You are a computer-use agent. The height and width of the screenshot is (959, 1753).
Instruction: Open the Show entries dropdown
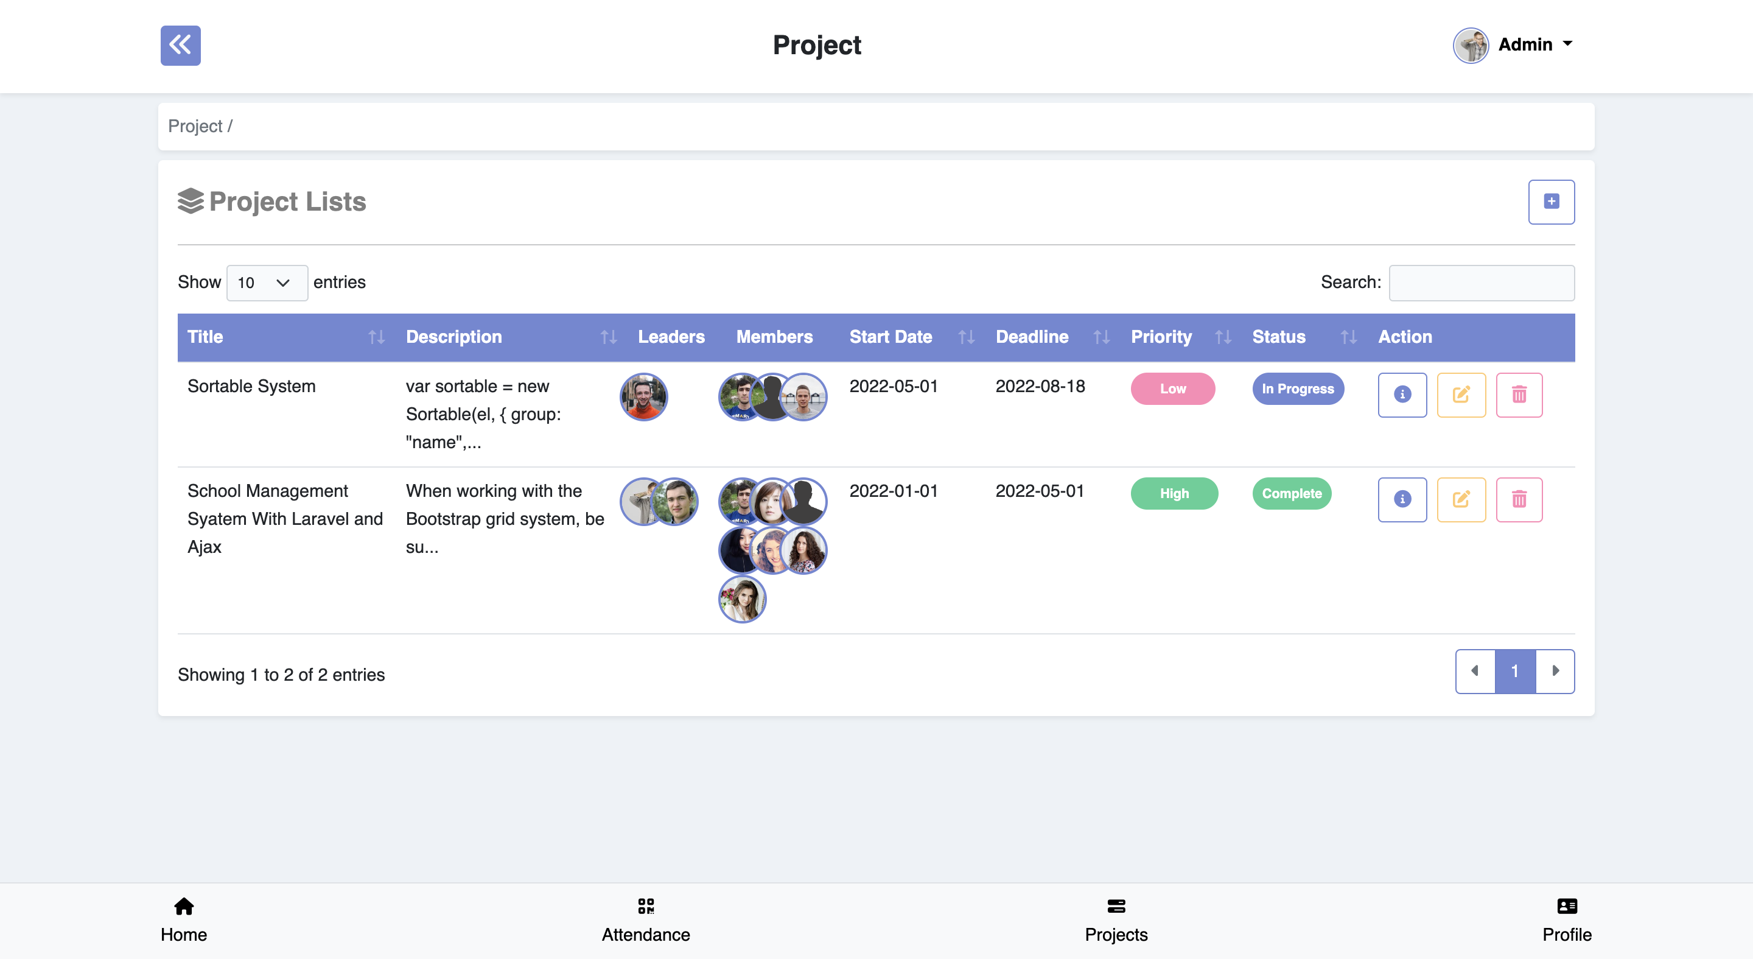pyautogui.click(x=267, y=283)
